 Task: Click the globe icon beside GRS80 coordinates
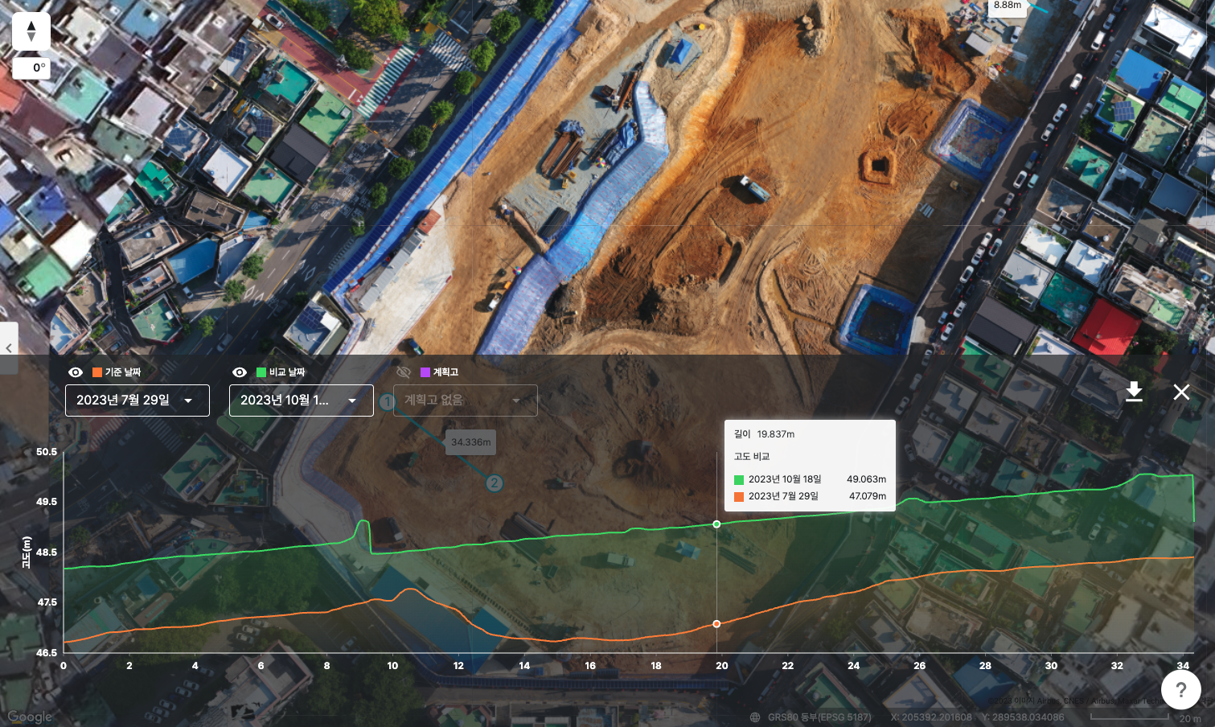click(x=754, y=717)
